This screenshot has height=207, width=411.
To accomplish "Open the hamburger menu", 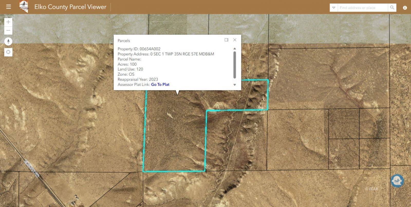I will (x=8, y=7).
